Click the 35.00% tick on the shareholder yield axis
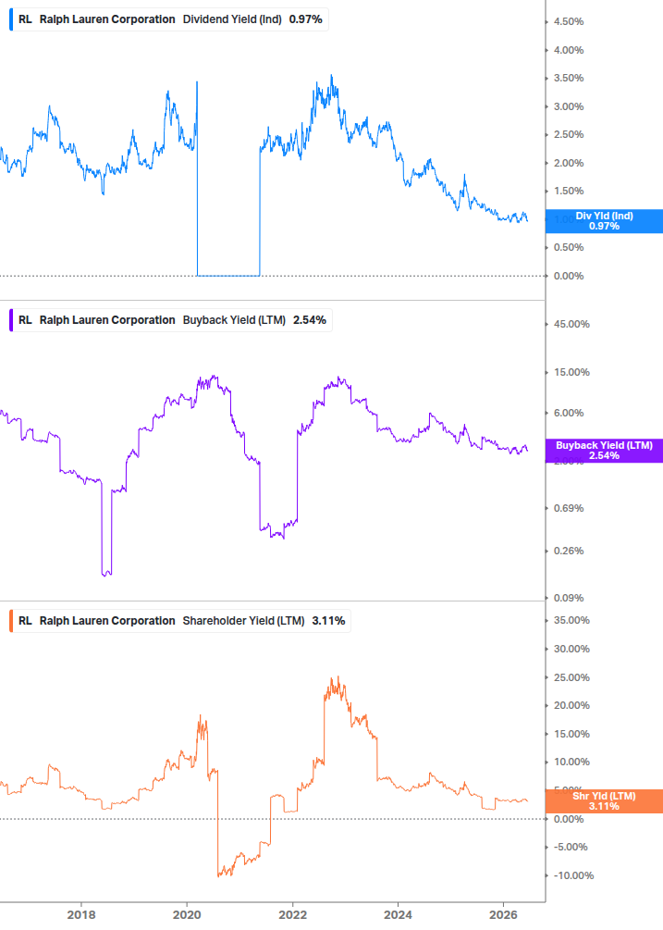663x930 pixels. (x=571, y=620)
